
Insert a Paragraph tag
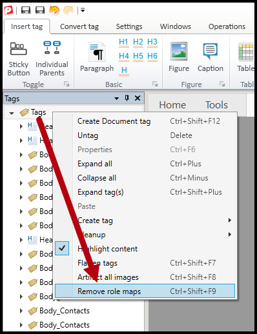[x=97, y=57]
